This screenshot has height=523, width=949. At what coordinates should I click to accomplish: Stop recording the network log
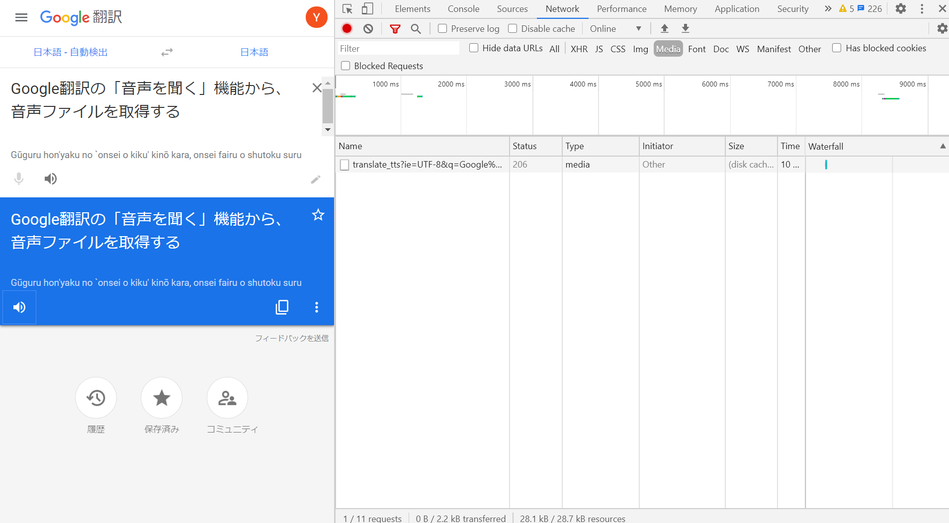[347, 29]
